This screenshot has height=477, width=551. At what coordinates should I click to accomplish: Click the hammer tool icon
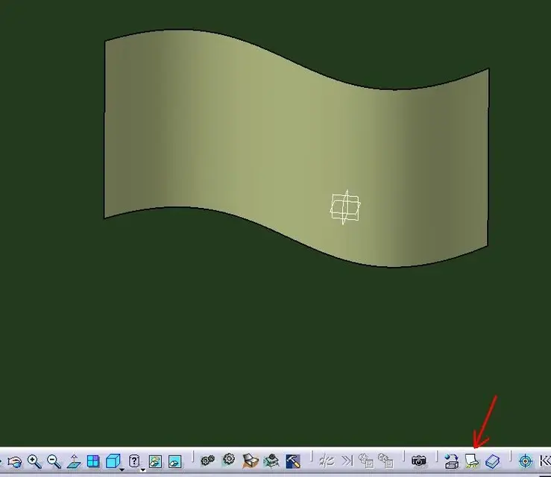(x=292, y=461)
